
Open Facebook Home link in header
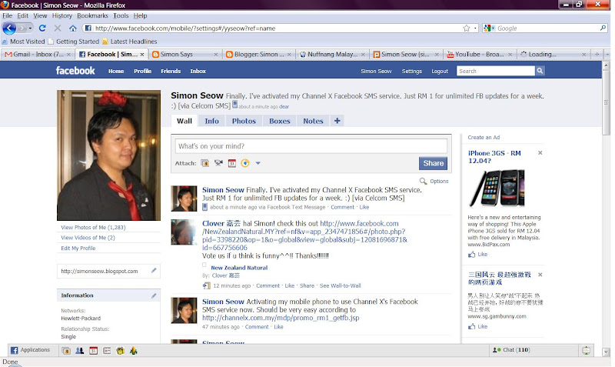tap(116, 71)
